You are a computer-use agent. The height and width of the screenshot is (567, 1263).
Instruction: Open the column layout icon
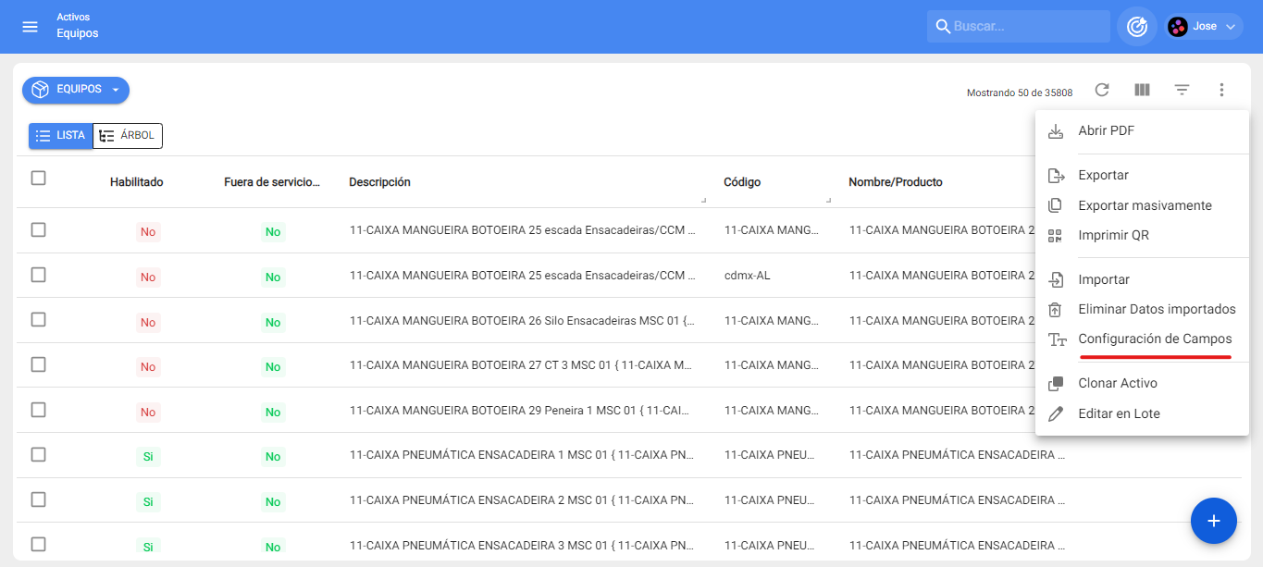(x=1142, y=90)
